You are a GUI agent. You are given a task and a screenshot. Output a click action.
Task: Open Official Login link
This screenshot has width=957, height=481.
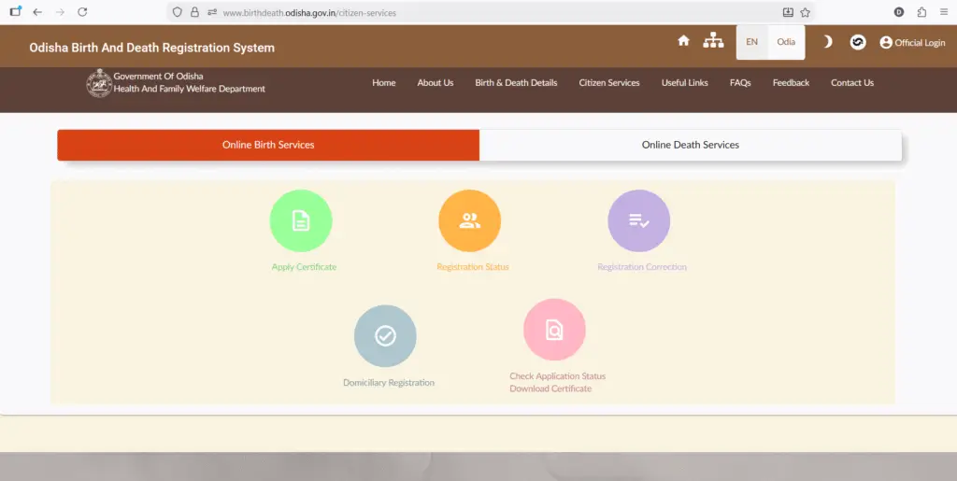click(x=912, y=43)
